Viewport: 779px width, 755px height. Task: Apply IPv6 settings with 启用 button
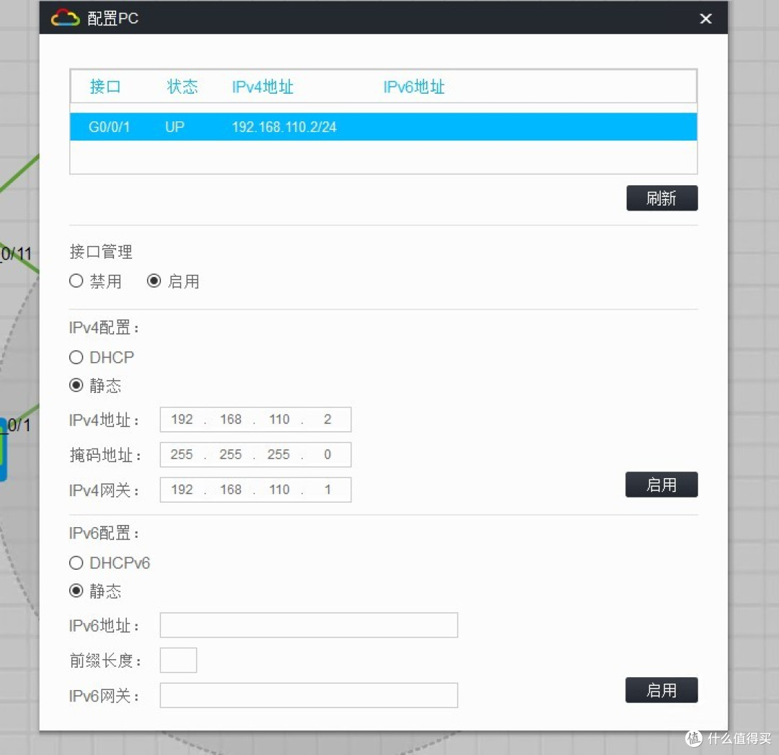click(x=661, y=690)
